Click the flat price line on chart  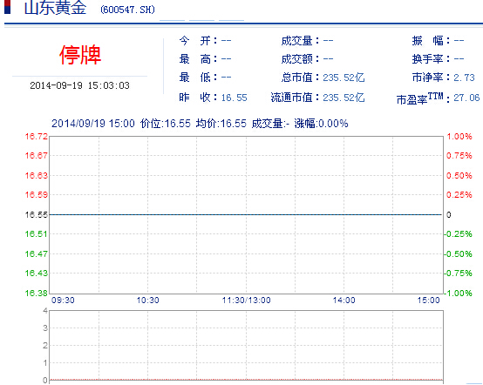tap(246, 214)
